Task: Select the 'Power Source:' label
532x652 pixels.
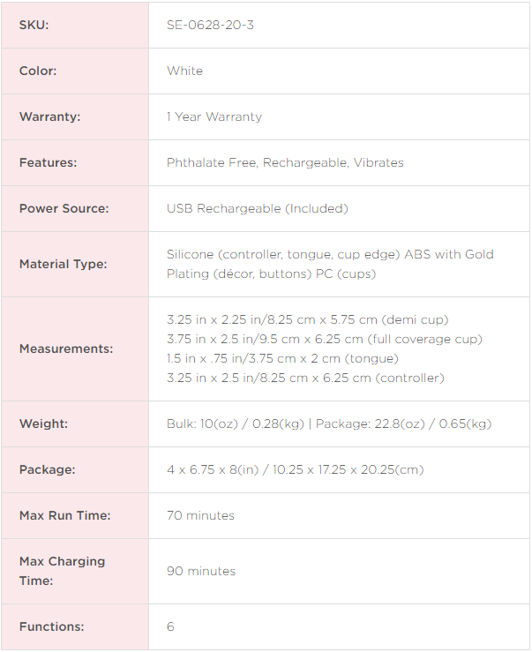Action: [64, 208]
